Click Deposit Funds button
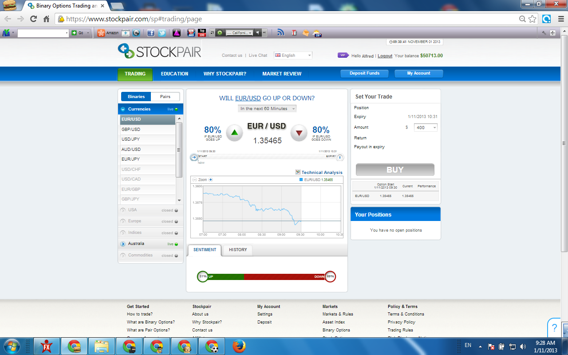The image size is (568, 355). tap(364, 74)
